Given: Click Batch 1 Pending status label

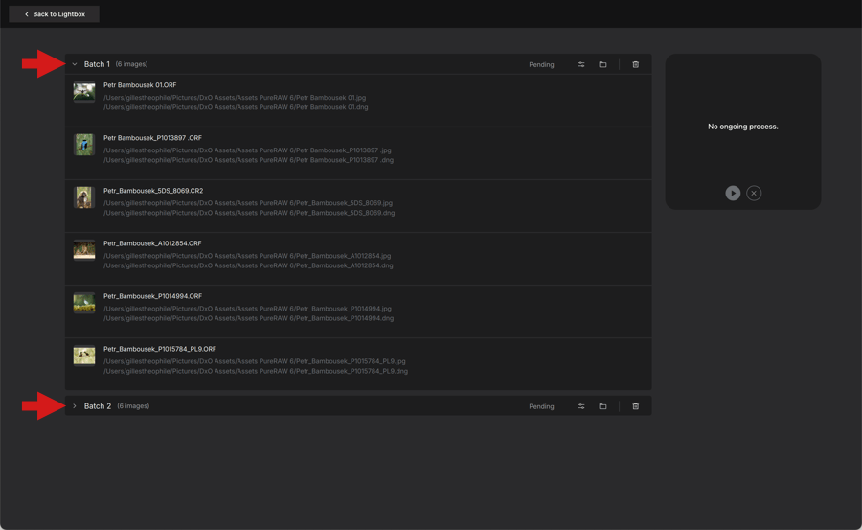Looking at the screenshot, I should (x=541, y=64).
